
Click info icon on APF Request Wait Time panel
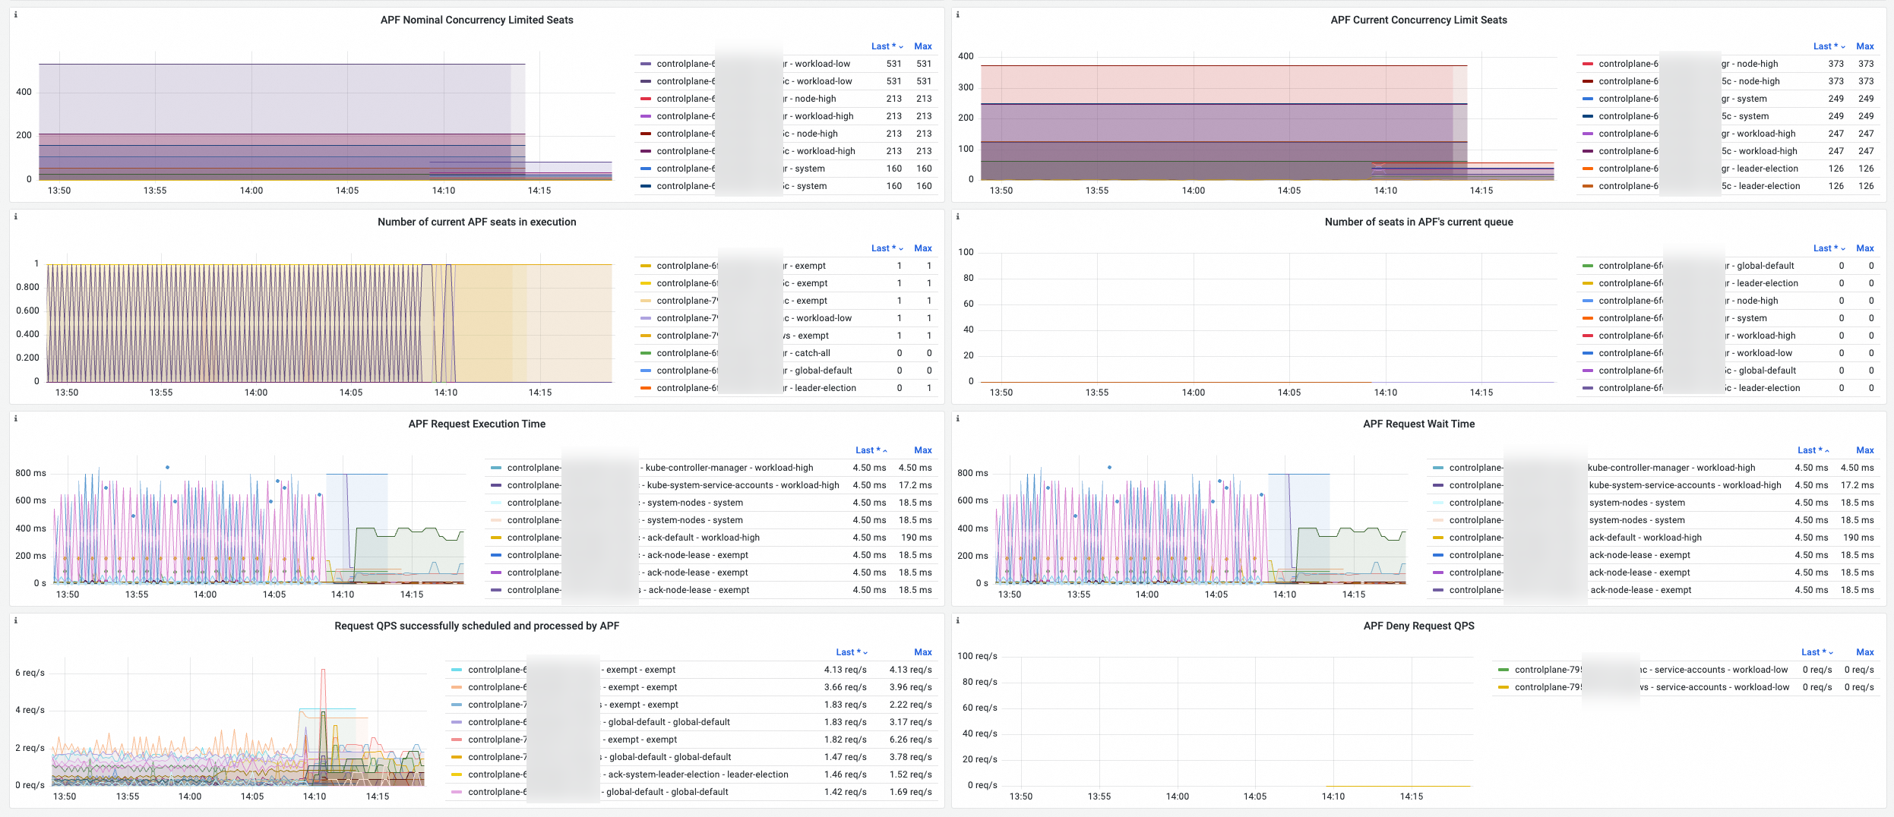(x=957, y=418)
